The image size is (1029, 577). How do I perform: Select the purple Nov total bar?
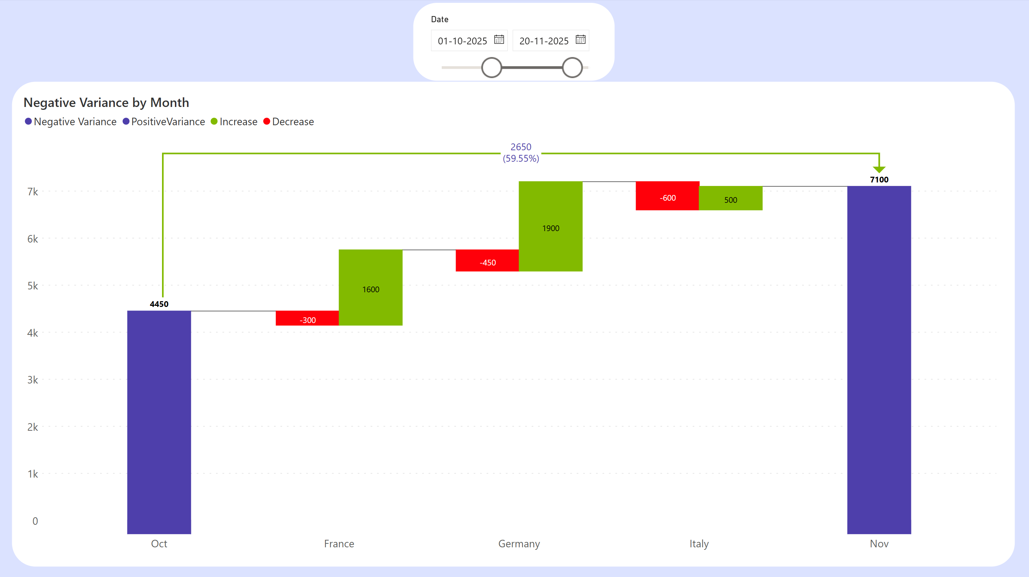[x=879, y=360]
